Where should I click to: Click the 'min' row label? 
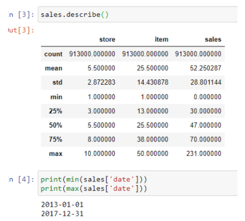coord(56,97)
